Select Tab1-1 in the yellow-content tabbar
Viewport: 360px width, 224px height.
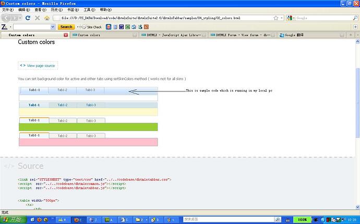coord(34,105)
